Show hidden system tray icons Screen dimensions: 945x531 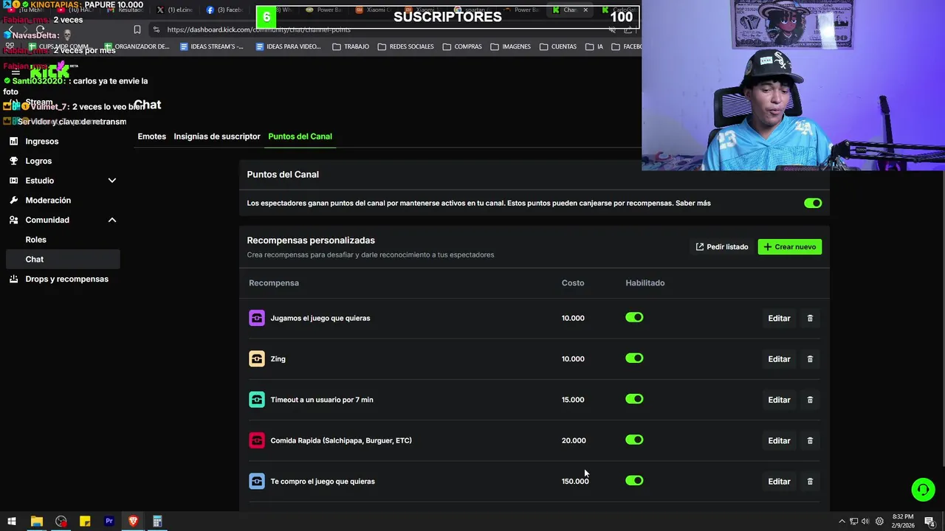click(x=842, y=521)
